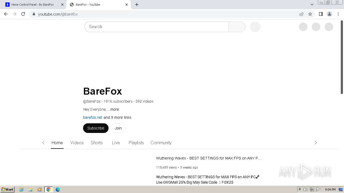The width and height of the screenshot is (344, 193).
Task: Click the 191K subscribers text
Action: tap(118, 101)
